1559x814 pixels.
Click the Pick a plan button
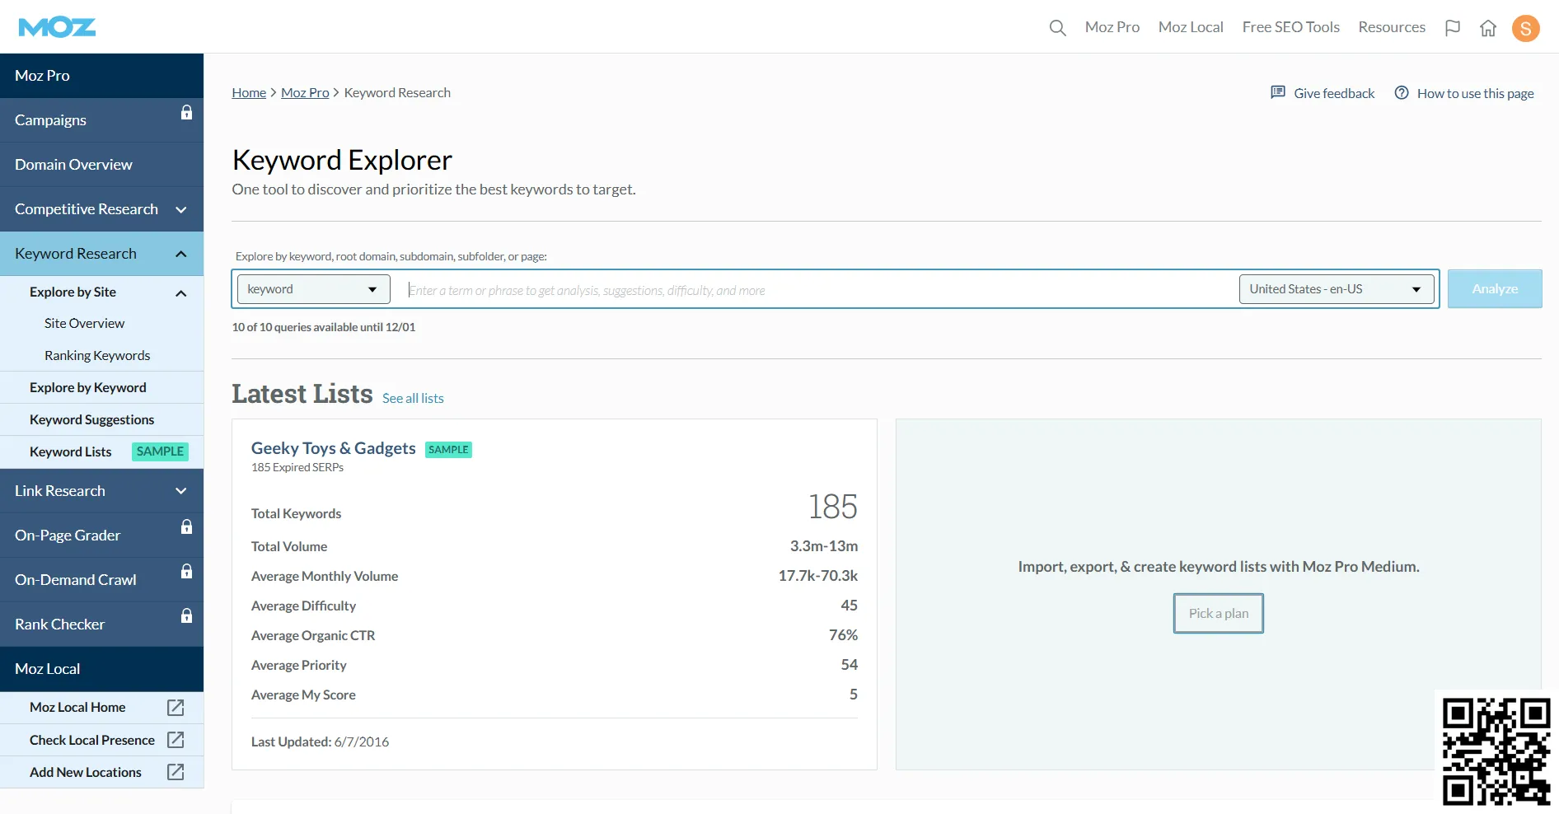[1218, 613]
